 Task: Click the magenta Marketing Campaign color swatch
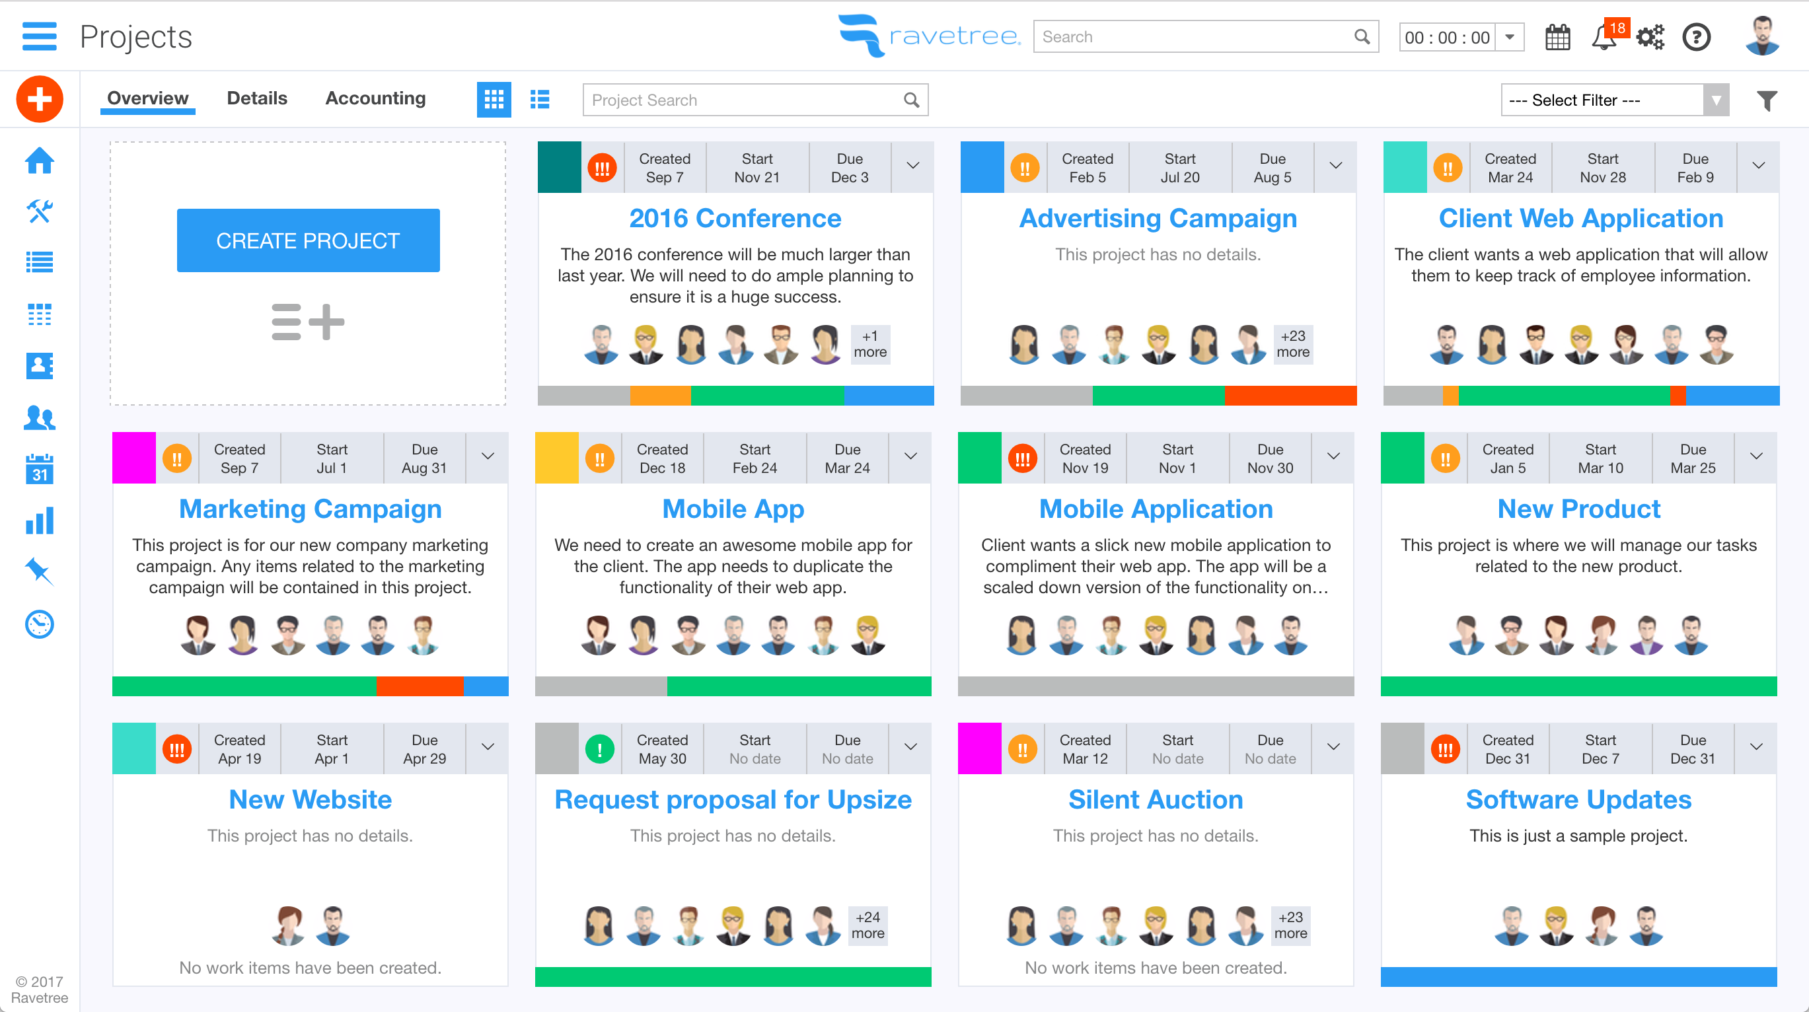pos(133,458)
